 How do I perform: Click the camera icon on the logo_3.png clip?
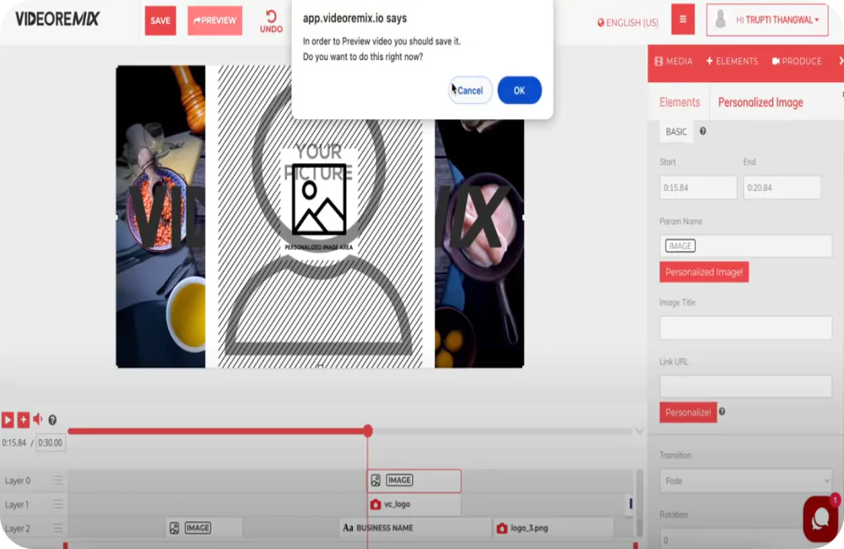501,529
